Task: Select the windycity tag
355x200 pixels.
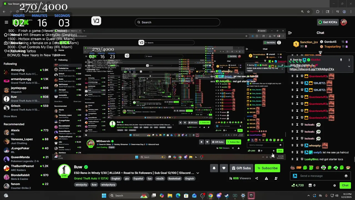Action: point(81,185)
